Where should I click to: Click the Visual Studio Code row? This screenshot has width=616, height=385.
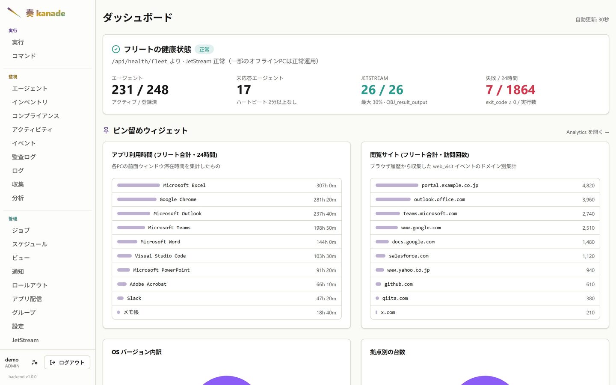(227, 256)
